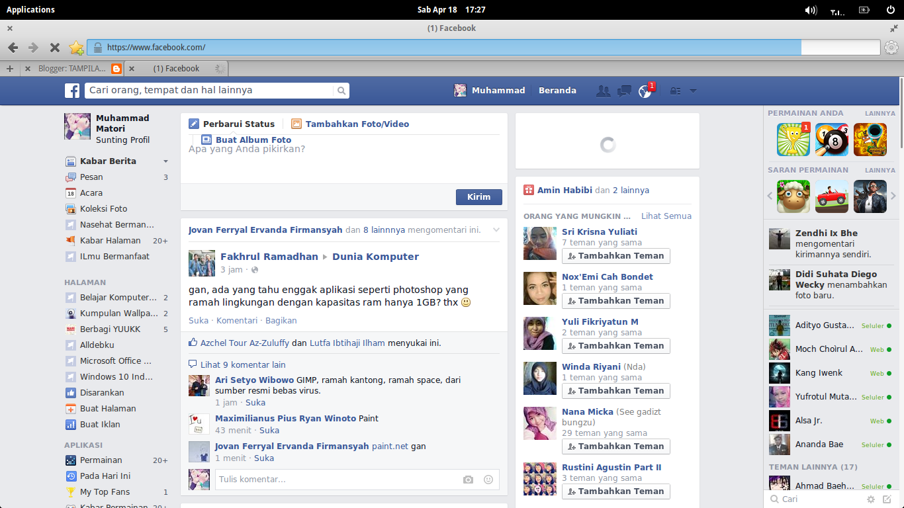Click Tambahkan Foto/Video
This screenshot has width=904, height=508.
click(x=350, y=124)
